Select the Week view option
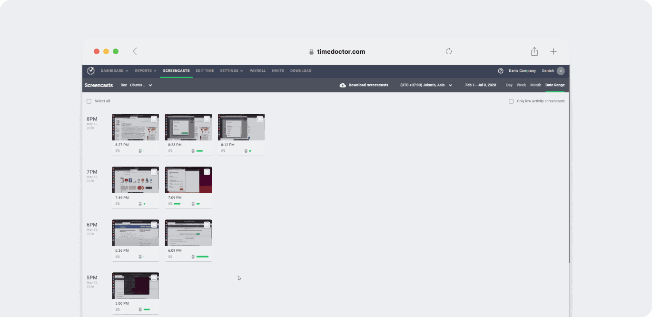Image resolution: width=652 pixels, height=317 pixels. pyautogui.click(x=521, y=85)
